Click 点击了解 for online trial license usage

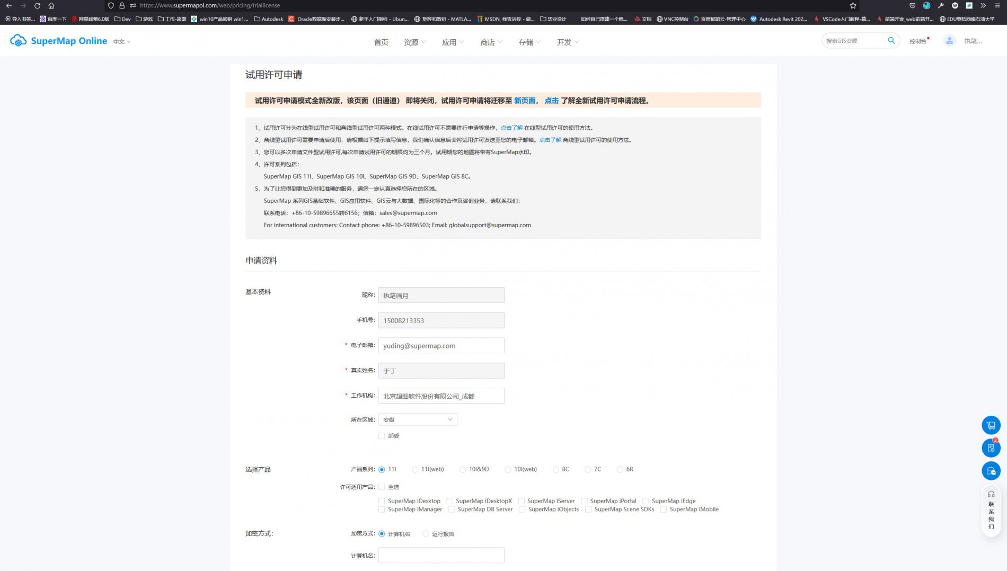click(x=511, y=128)
